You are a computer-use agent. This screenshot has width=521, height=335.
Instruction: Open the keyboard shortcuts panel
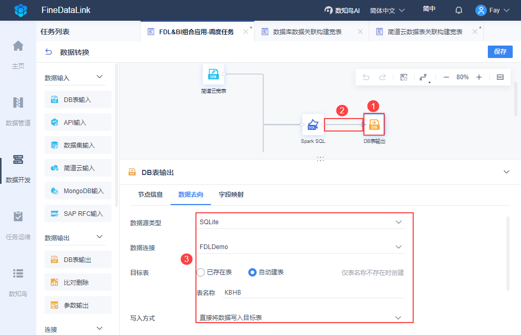500,77
